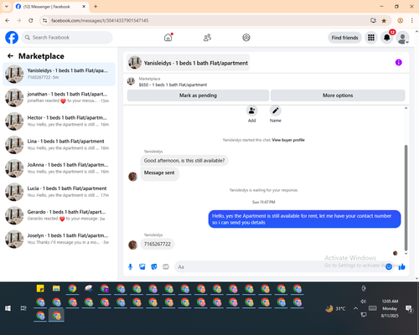
Task: Open JoAnna conversation in the list
Action: coord(59,168)
